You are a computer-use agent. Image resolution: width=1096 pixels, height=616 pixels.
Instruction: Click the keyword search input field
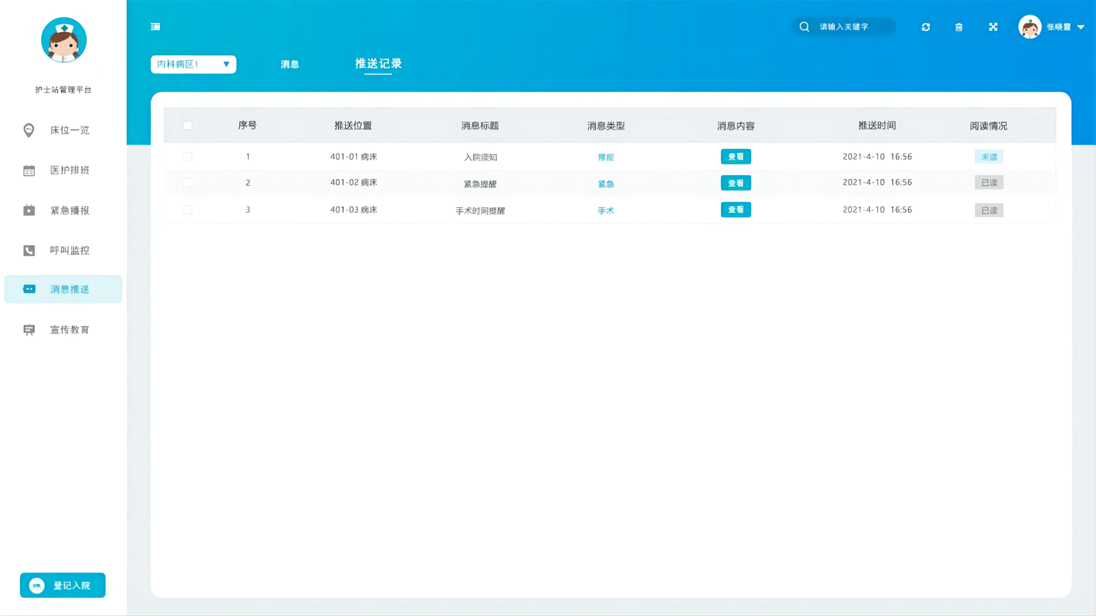tap(844, 27)
